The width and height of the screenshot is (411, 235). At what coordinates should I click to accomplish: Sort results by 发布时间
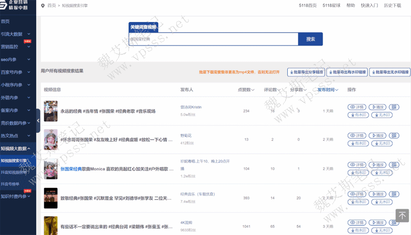tap(327, 90)
